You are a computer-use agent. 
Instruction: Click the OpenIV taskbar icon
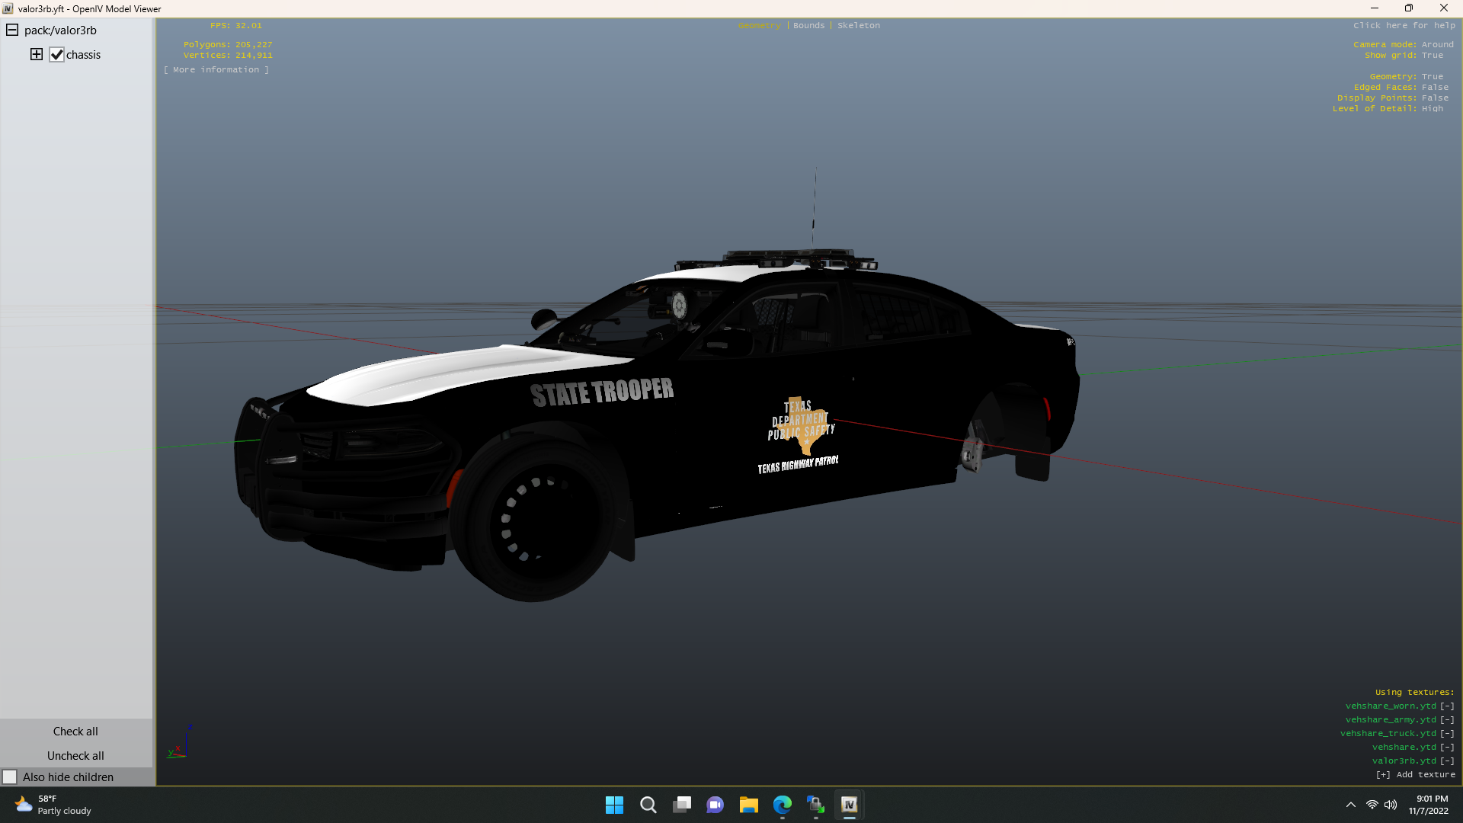pos(849,805)
